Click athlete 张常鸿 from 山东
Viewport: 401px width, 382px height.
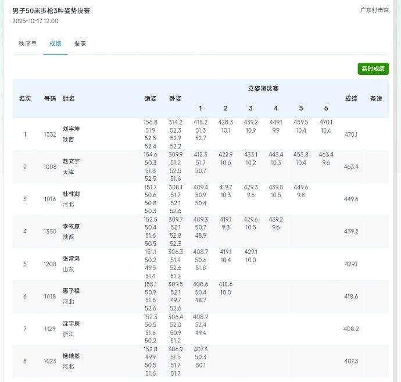(x=71, y=259)
